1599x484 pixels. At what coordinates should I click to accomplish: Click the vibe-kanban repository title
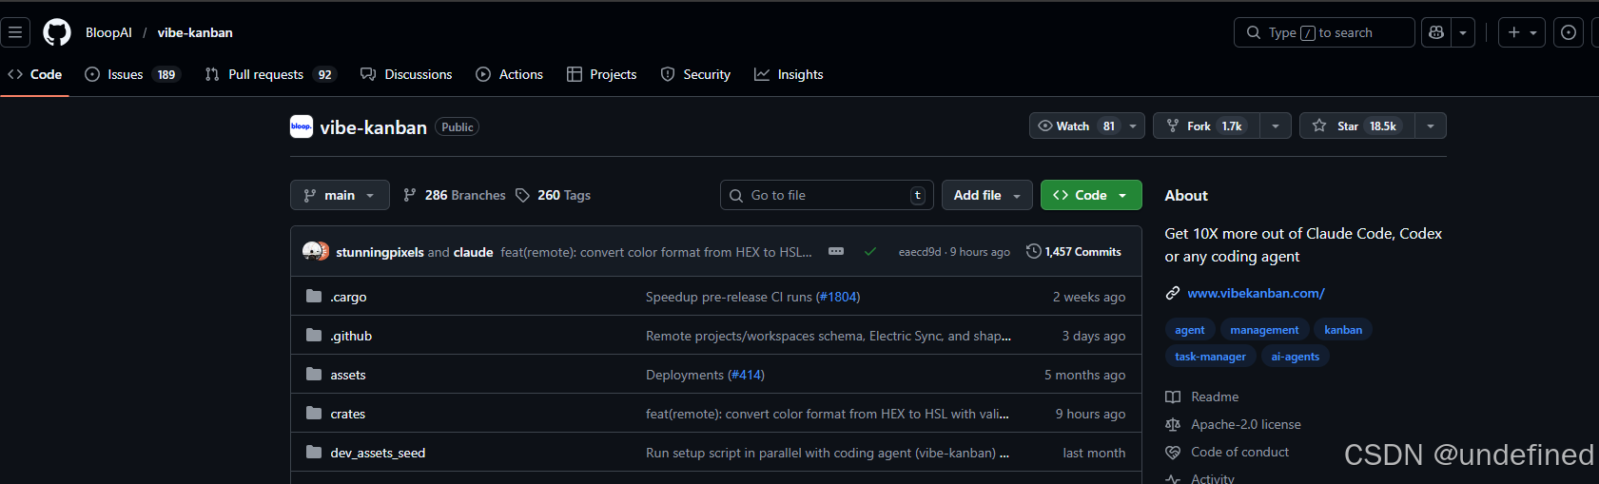click(373, 127)
